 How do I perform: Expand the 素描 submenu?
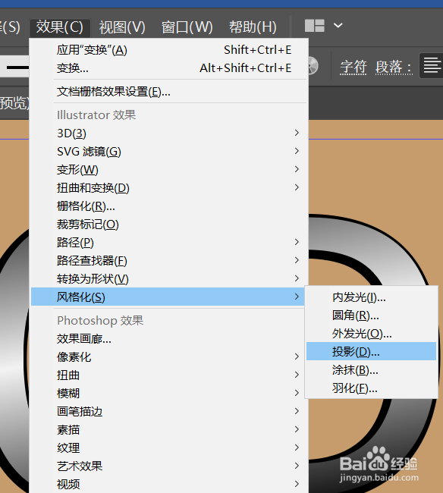click(169, 430)
